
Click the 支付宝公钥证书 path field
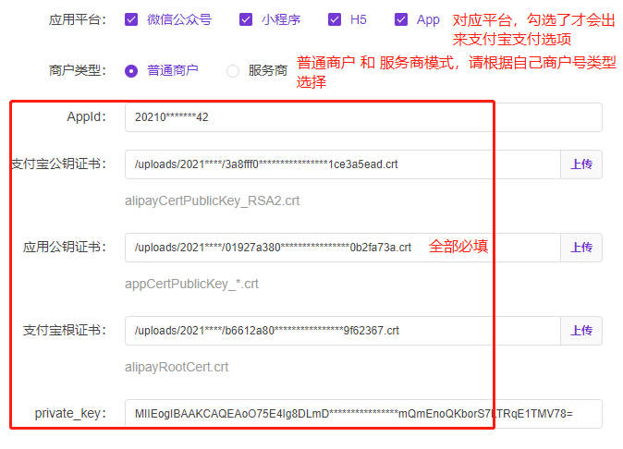(x=343, y=164)
